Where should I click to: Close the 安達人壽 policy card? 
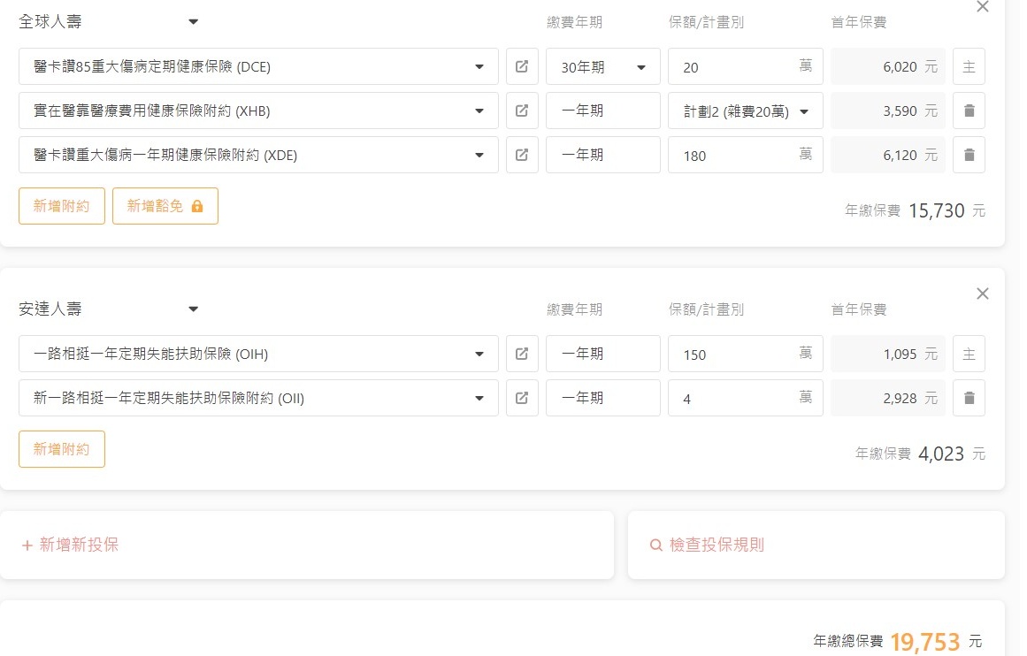982,294
